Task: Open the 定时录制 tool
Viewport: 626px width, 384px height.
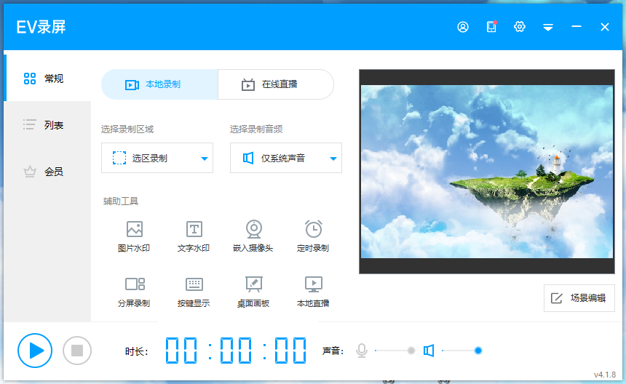Action: (313, 236)
